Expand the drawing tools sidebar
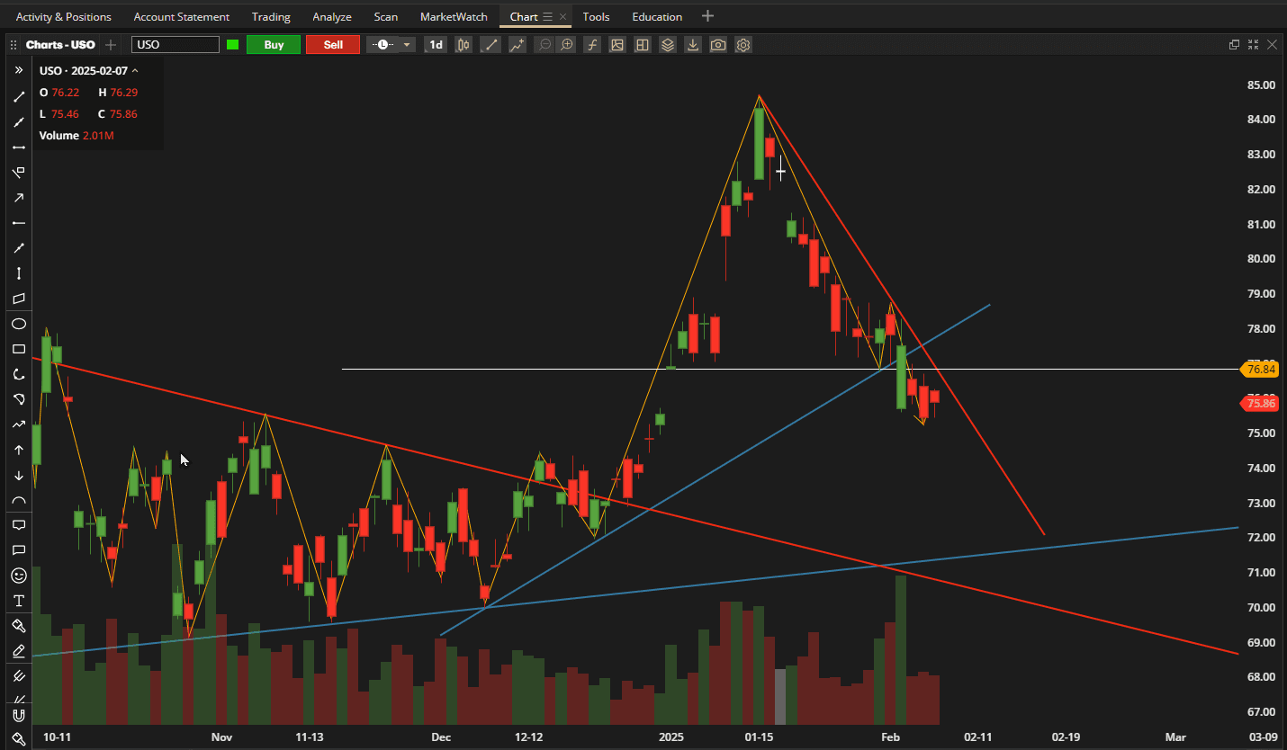 coord(19,69)
